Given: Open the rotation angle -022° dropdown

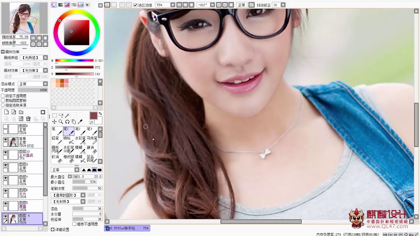Looking at the screenshot, I should pos(212,5).
